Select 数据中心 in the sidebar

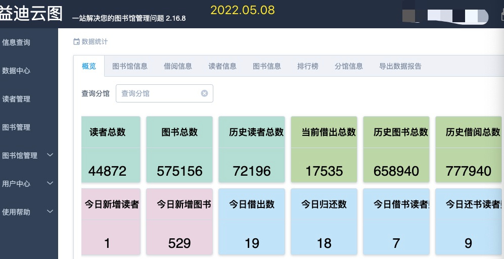pyautogui.click(x=16, y=71)
